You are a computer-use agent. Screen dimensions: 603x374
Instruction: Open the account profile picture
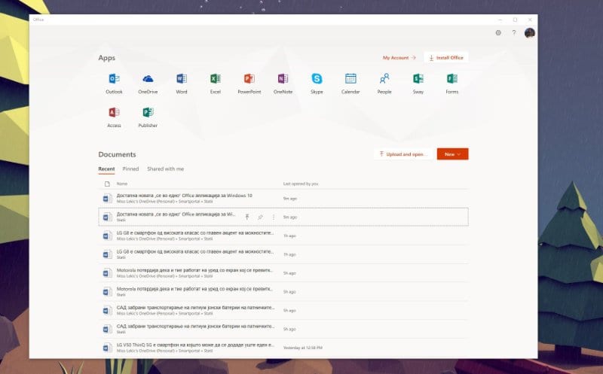(530, 33)
